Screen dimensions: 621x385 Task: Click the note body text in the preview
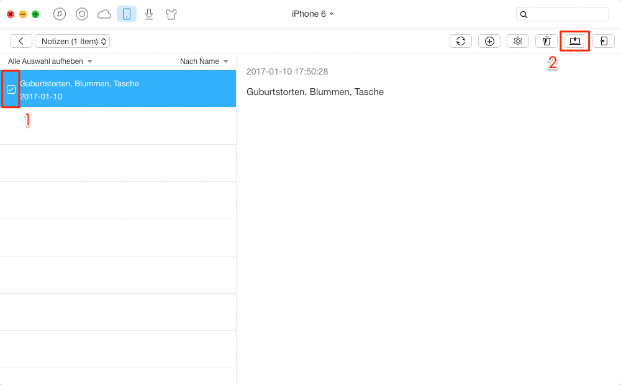[x=315, y=92]
